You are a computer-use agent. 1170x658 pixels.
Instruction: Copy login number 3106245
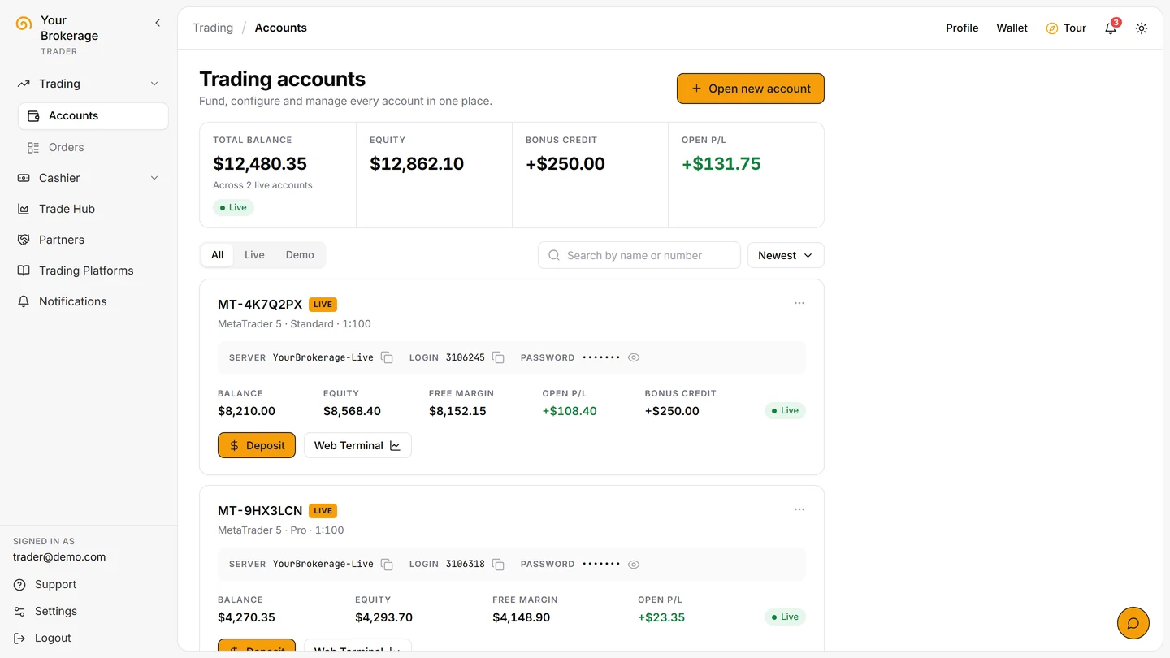pos(498,357)
